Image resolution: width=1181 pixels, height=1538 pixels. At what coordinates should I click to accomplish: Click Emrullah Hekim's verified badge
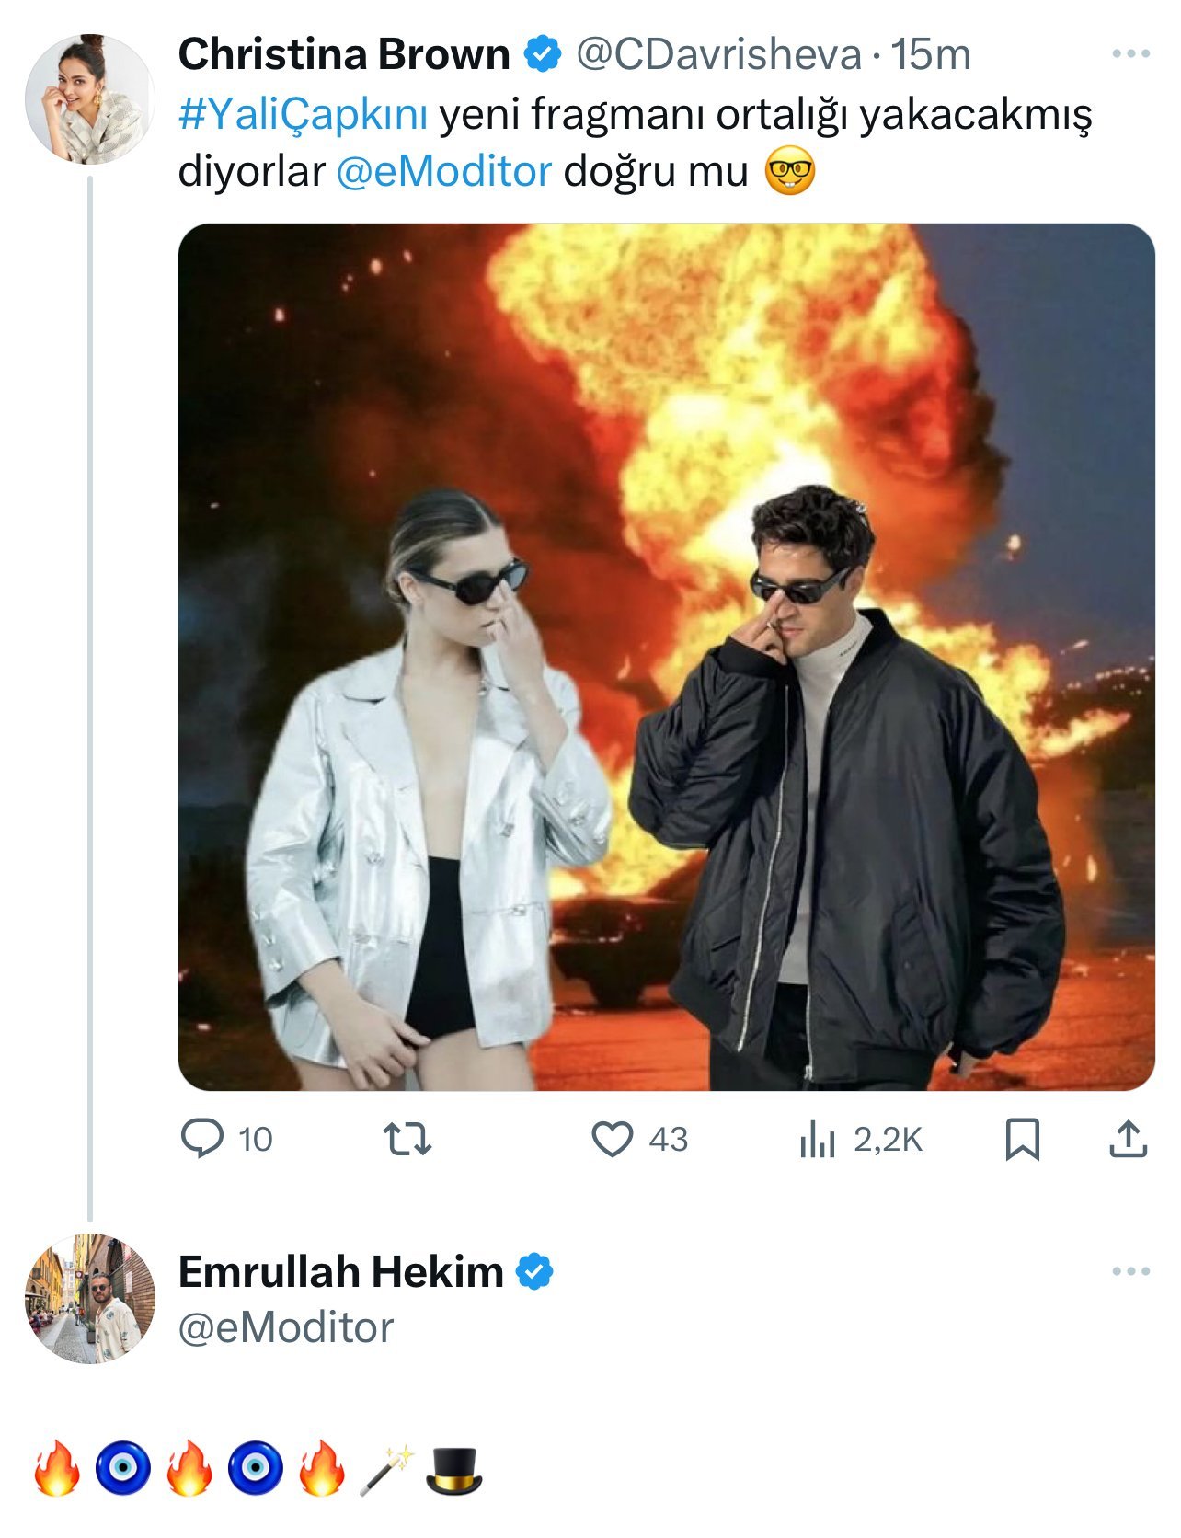[534, 1272]
